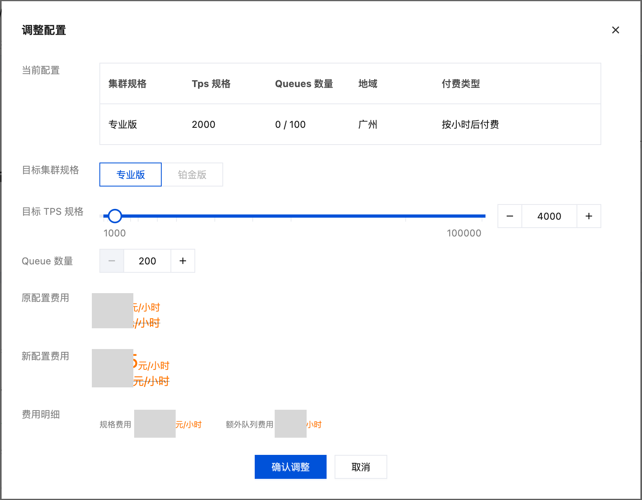Choose the 铂金版 cluster spec option
Viewport: 642px width, 500px height.
pyautogui.click(x=192, y=175)
